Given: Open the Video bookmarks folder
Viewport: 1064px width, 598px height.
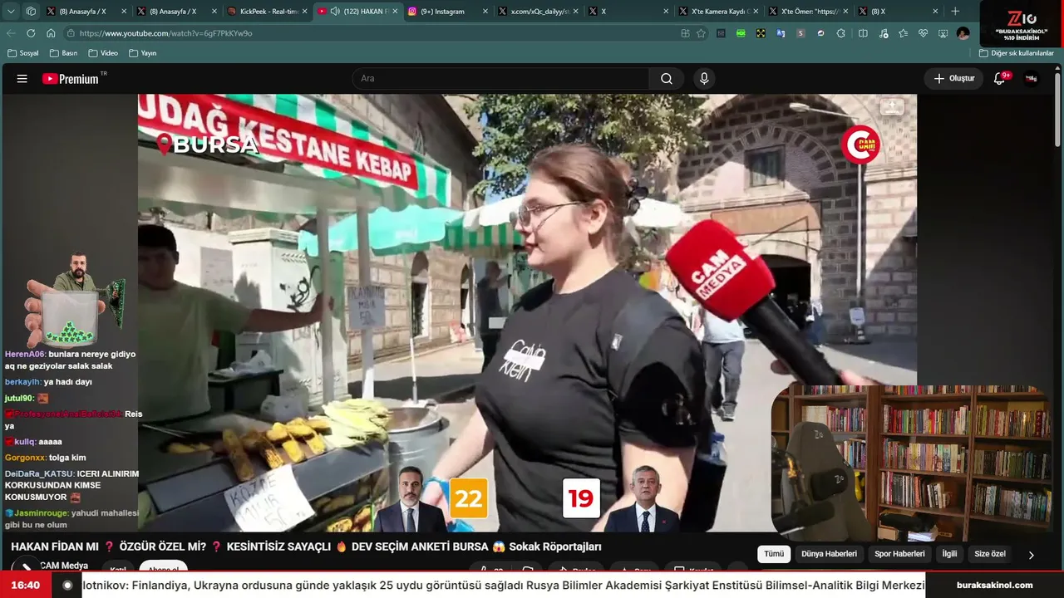Looking at the screenshot, I should [x=103, y=53].
